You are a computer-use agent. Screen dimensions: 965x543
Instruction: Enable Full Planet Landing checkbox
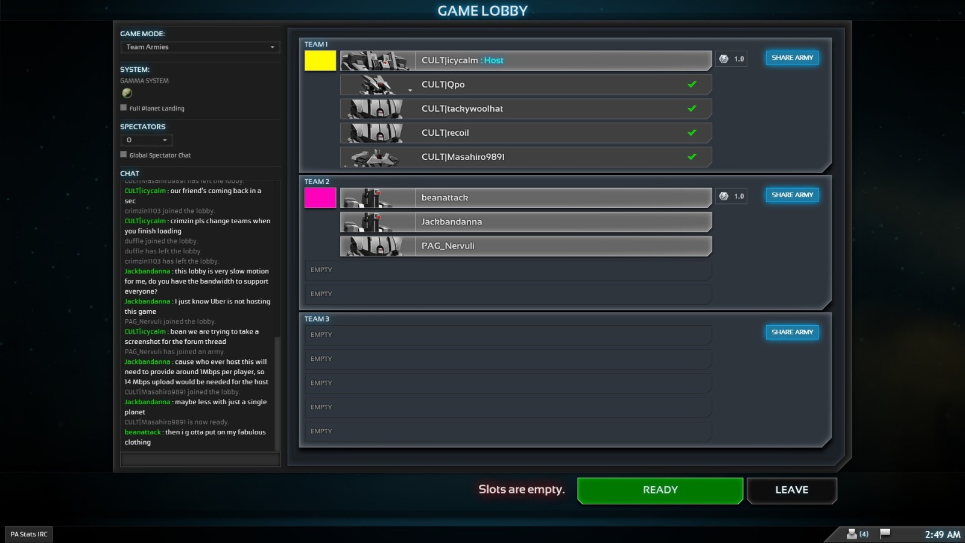[124, 108]
